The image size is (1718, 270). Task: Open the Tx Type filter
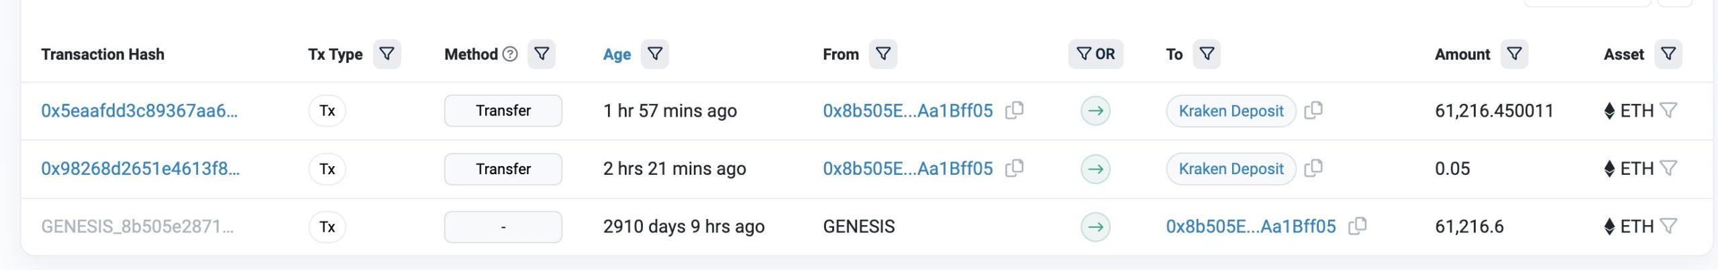[x=387, y=54]
